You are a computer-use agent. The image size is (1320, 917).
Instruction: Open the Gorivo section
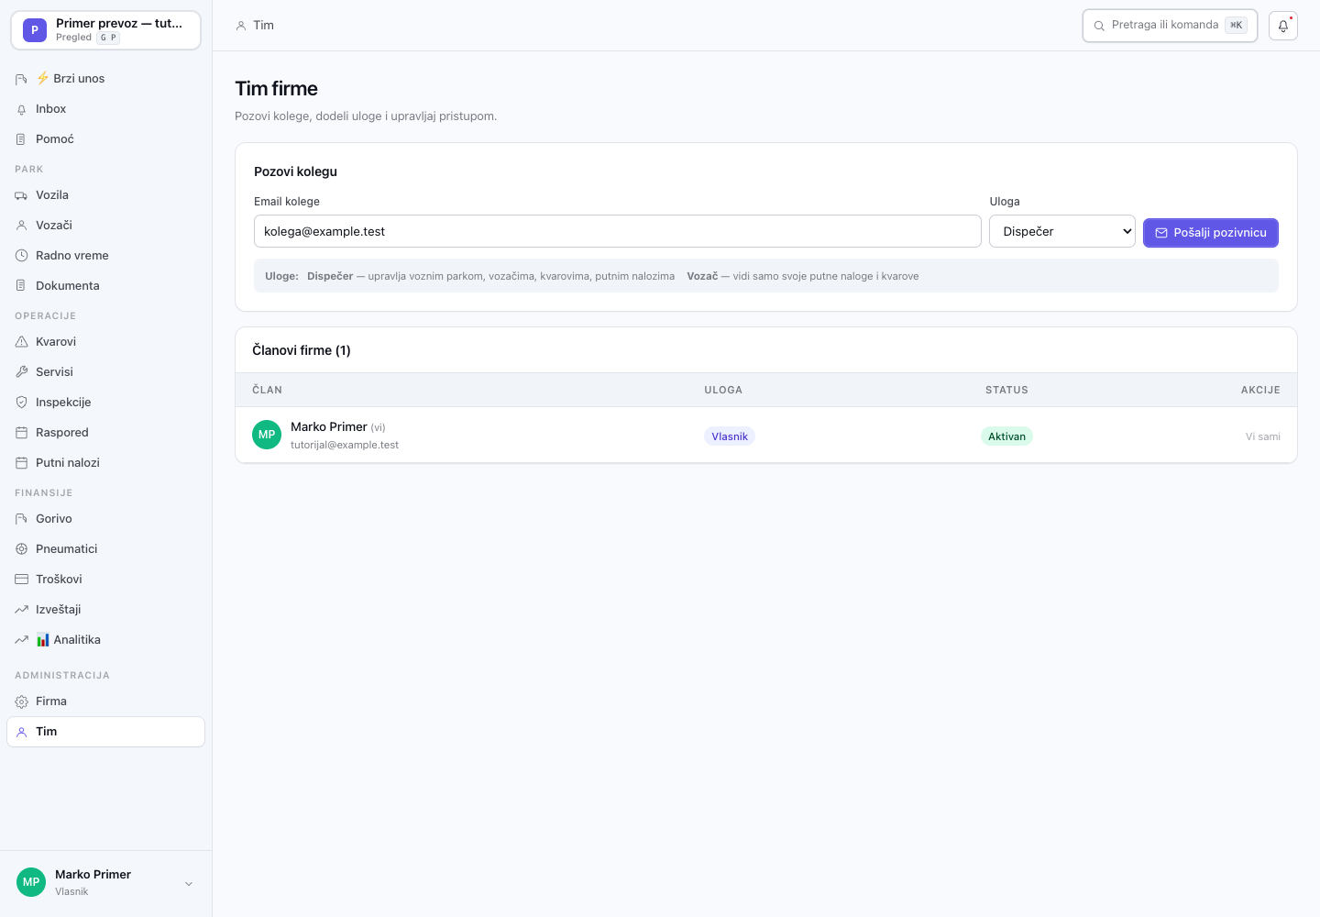click(105, 519)
